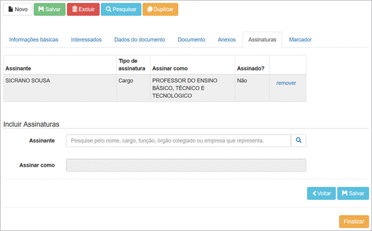Click the Novo button
The width and height of the screenshot is (372, 231).
(17, 9)
